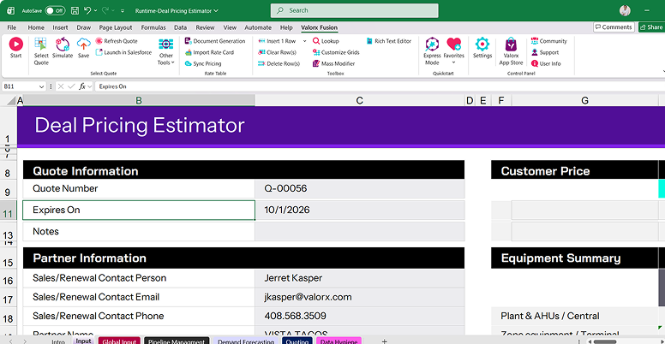
Task: Switch to Formulas ribbon tab
Action: pyautogui.click(x=153, y=27)
